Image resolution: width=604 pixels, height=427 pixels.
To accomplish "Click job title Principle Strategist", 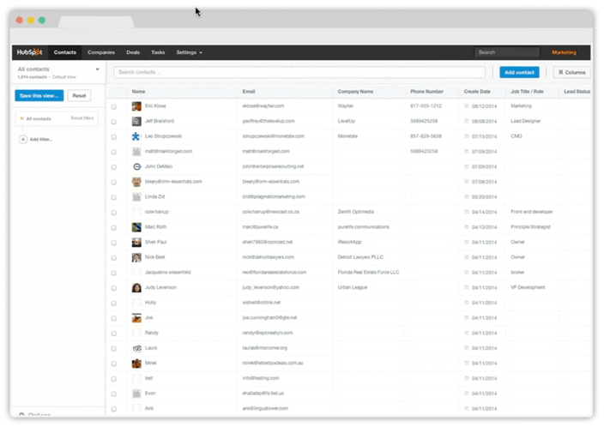I will 530,227.
